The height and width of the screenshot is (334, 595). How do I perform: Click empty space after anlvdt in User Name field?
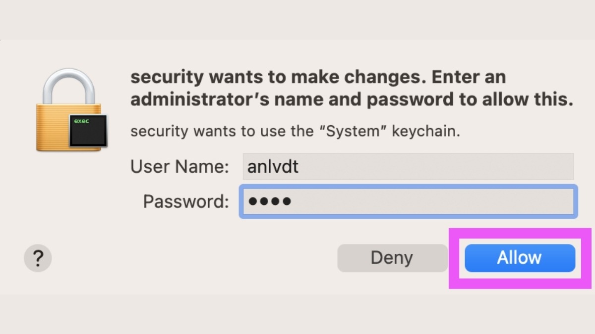coord(436,166)
